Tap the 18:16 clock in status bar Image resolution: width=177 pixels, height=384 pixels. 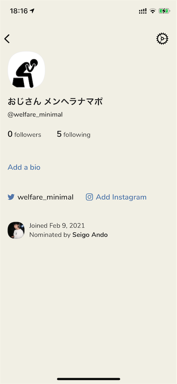[x=19, y=11]
